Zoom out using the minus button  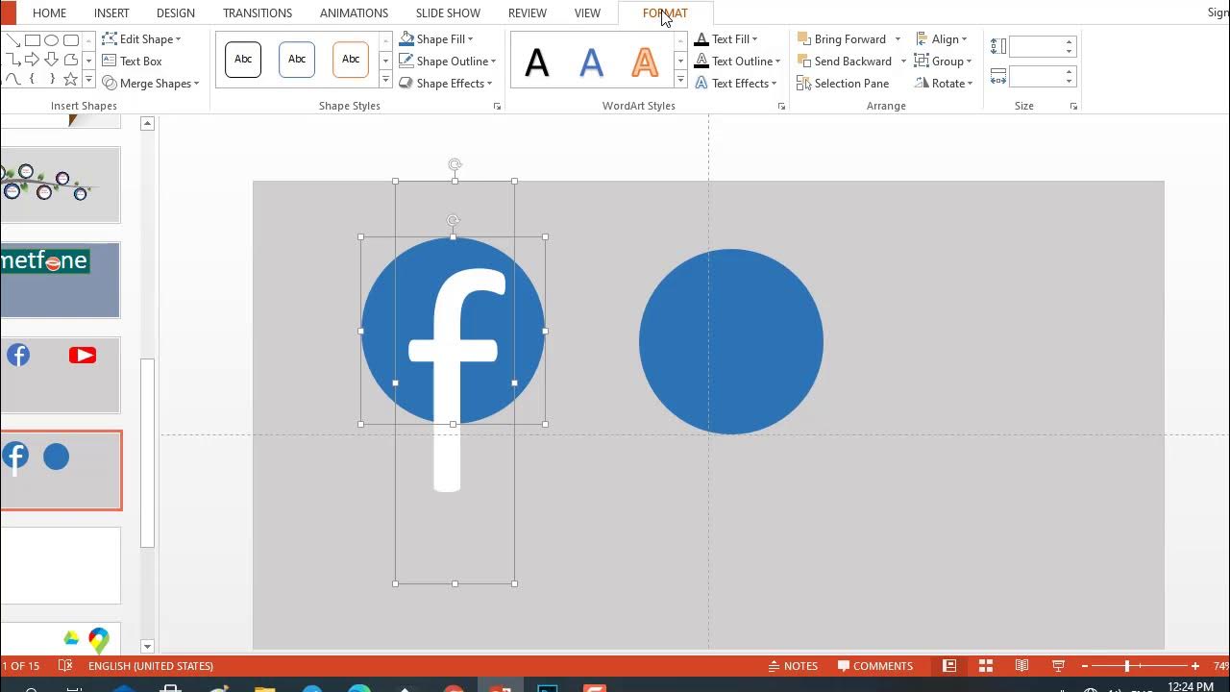pyautogui.click(x=1087, y=665)
